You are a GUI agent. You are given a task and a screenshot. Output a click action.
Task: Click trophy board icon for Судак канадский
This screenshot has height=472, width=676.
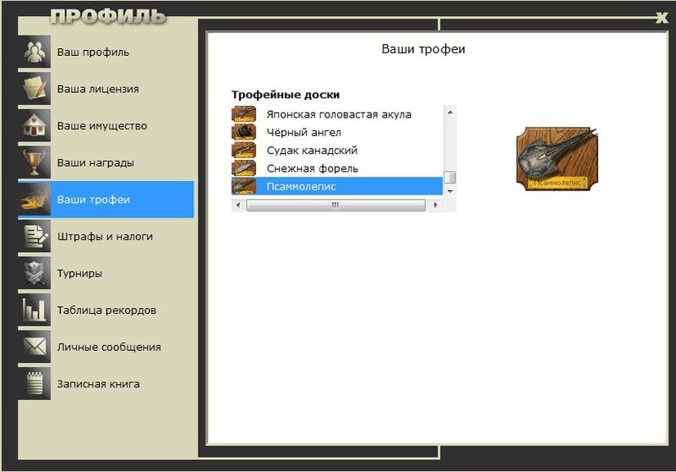pyautogui.click(x=244, y=150)
